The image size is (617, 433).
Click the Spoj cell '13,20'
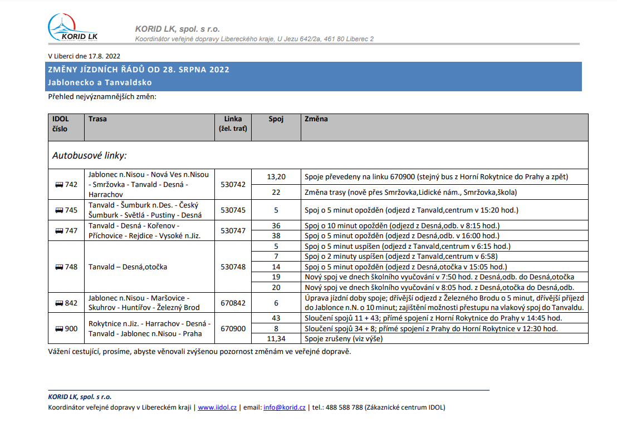[276, 177]
